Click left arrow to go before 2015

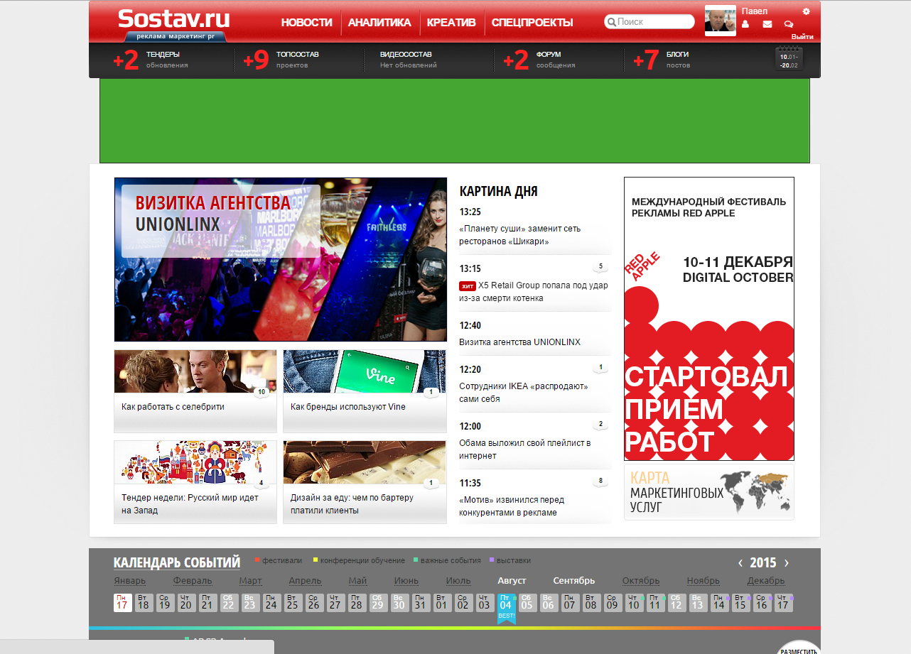[740, 562]
